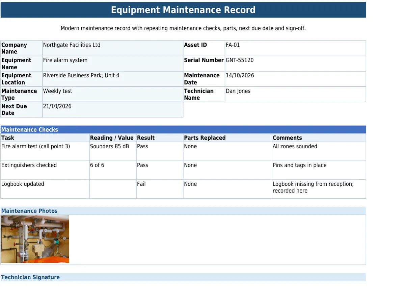This screenshot has height=304, width=405.
Task: Select the Technician Signature section header
Action: [183, 277]
